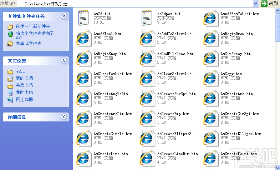Select the AsCreateEllipse3... file icon

[x=147, y=138]
